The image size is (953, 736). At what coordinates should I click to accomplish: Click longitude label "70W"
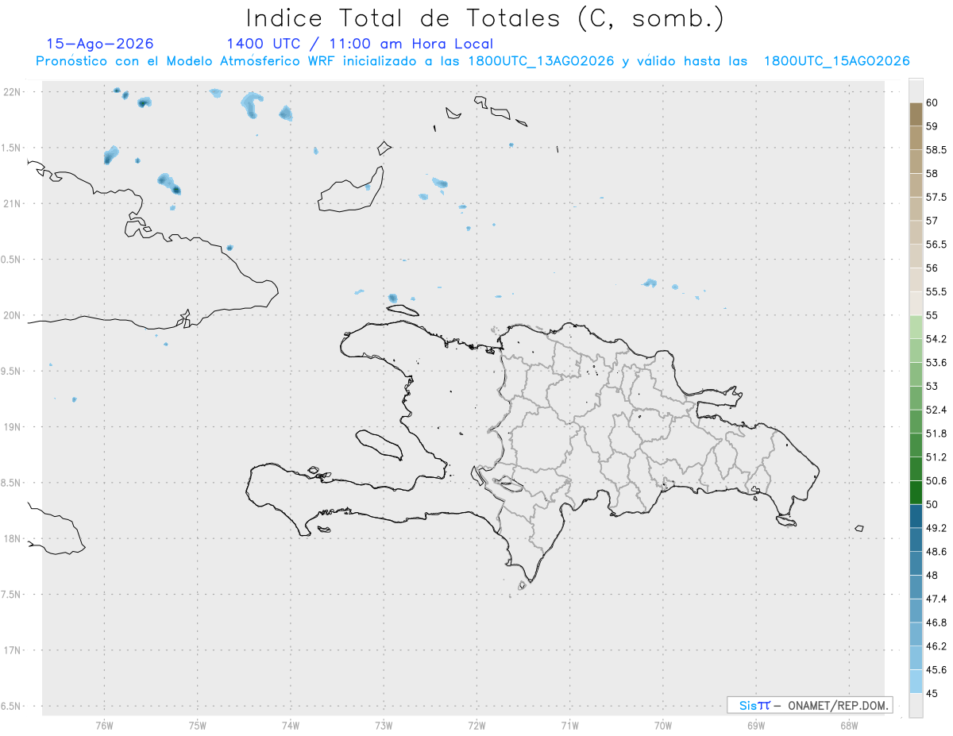pyautogui.click(x=663, y=725)
